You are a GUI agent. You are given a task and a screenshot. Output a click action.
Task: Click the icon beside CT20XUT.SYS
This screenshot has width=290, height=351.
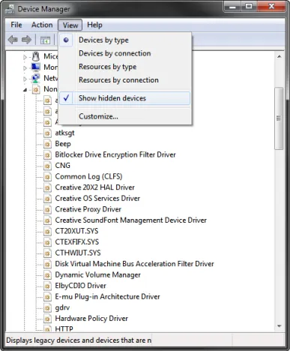47,231
